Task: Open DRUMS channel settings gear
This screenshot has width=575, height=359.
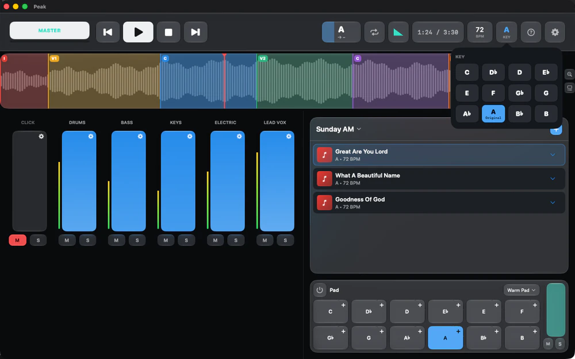Action: coord(91,136)
